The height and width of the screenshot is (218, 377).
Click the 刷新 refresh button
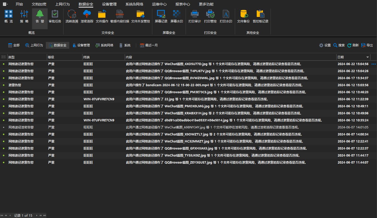[353, 45]
